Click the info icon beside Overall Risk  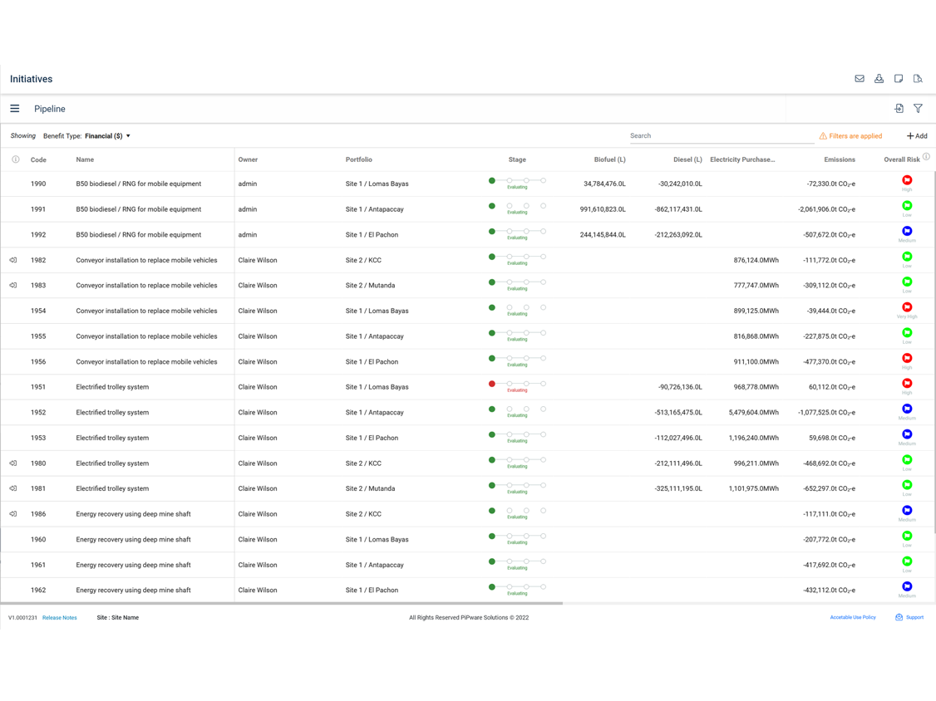tap(926, 156)
